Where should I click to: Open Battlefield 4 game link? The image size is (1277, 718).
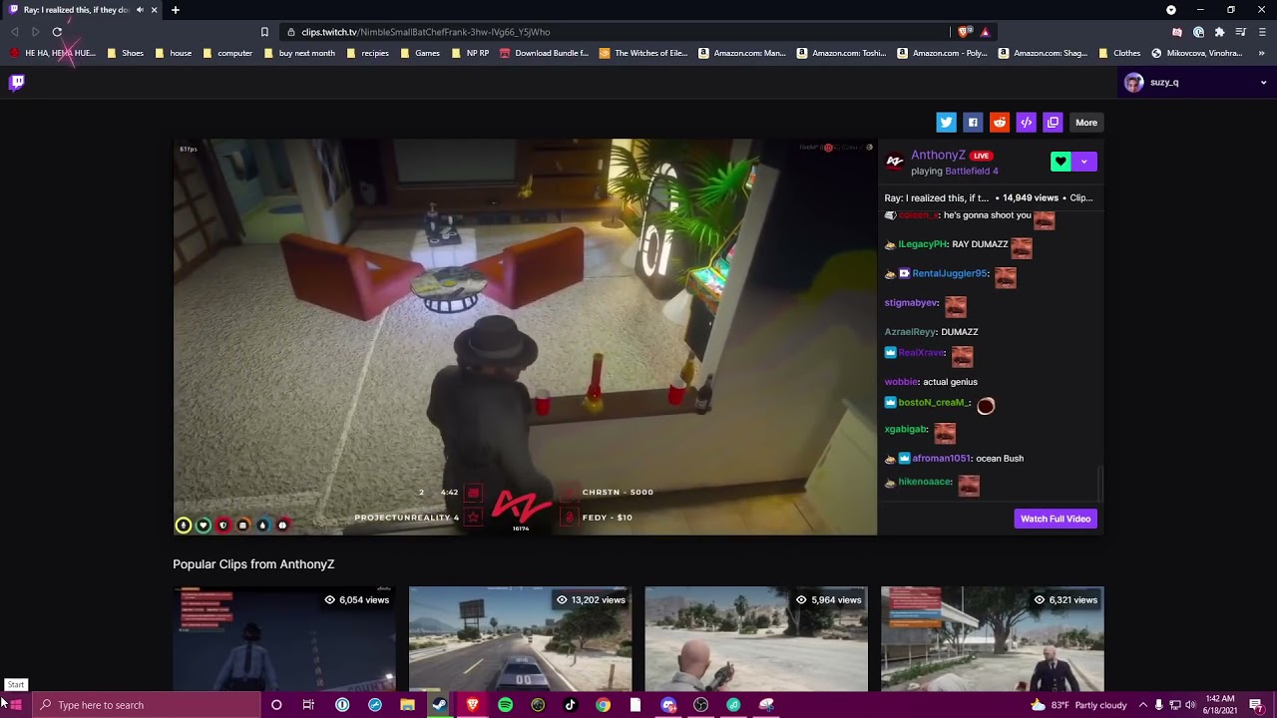972,172
